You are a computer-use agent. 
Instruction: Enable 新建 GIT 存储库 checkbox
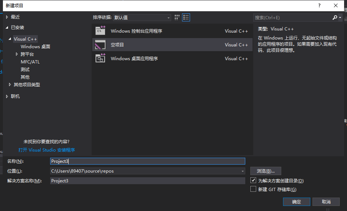[253, 189]
